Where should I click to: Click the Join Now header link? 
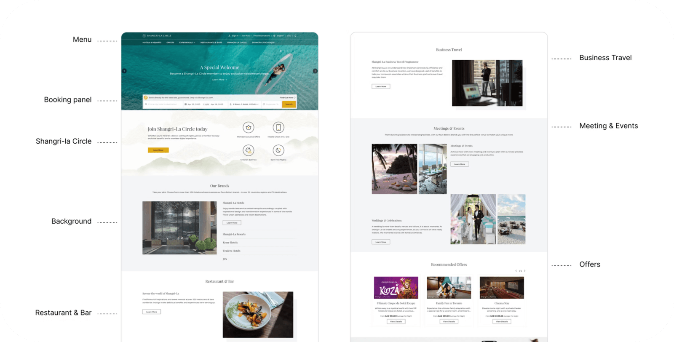(x=246, y=36)
